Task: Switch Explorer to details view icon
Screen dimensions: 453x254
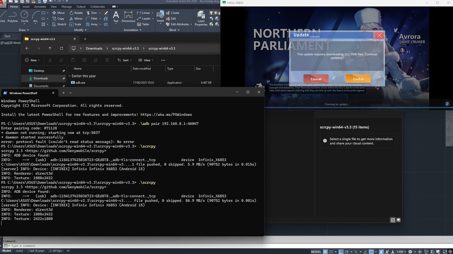Action: point(393,220)
